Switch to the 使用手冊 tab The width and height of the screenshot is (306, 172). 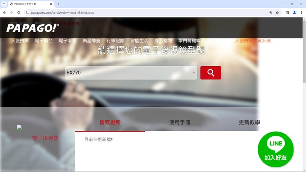click(x=180, y=122)
